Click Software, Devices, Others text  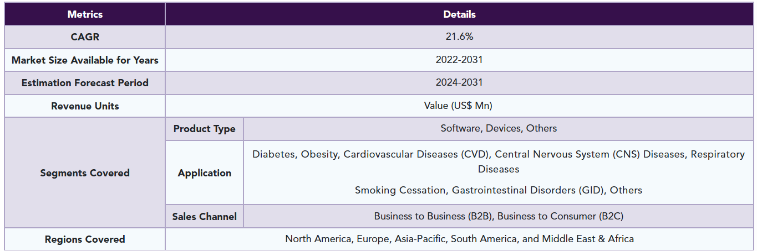[x=499, y=128]
